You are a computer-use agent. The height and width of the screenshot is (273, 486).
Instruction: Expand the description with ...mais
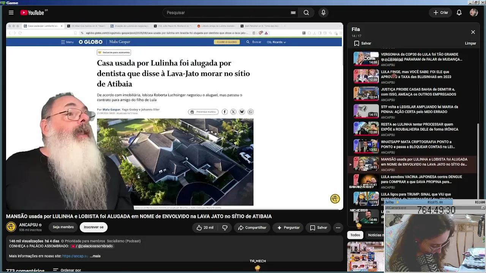(95, 256)
